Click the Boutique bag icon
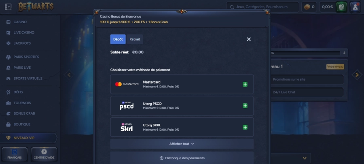This screenshot has width=364, height=164. pyautogui.click(x=8, y=124)
